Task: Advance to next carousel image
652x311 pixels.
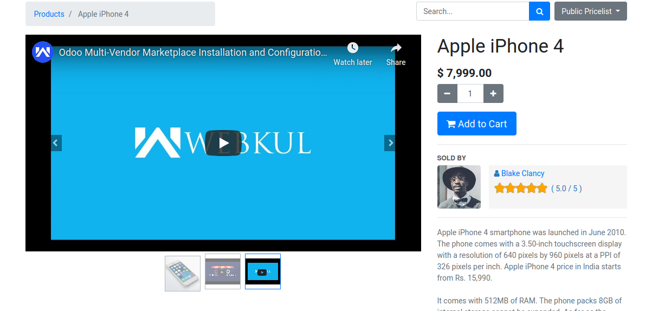Action: (390, 143)
